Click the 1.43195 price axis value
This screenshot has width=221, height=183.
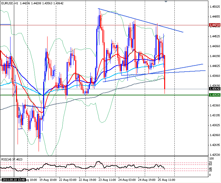click(215, 115)
